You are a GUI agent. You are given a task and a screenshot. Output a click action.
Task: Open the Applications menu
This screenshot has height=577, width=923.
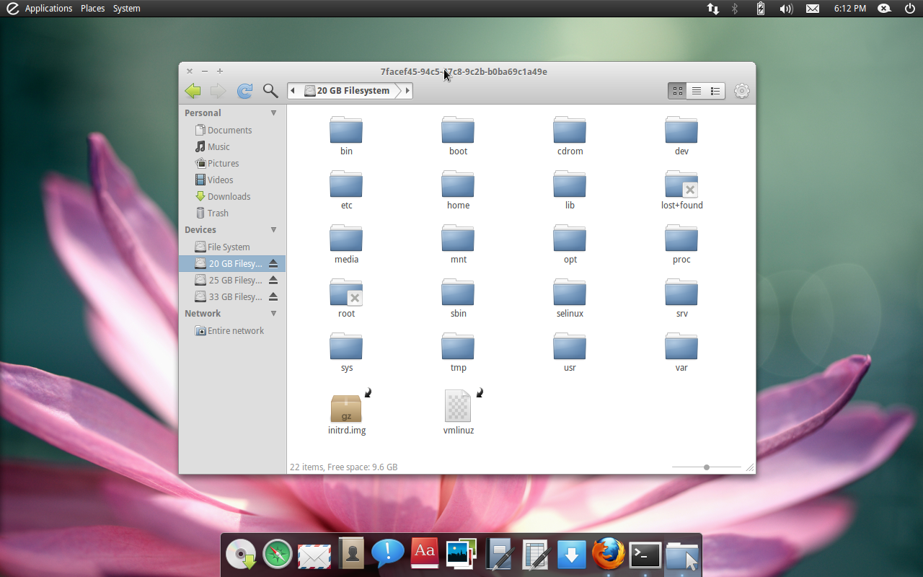pyautogui.click(x=48, y=9)
